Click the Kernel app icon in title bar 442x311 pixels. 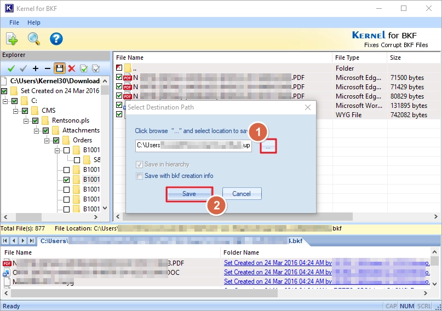[x=9, y=8]
